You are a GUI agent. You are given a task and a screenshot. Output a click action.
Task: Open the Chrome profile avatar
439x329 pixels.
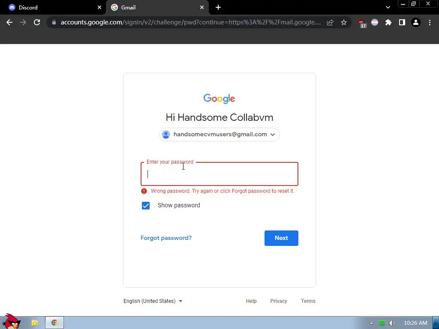click(x=416, y=22)
